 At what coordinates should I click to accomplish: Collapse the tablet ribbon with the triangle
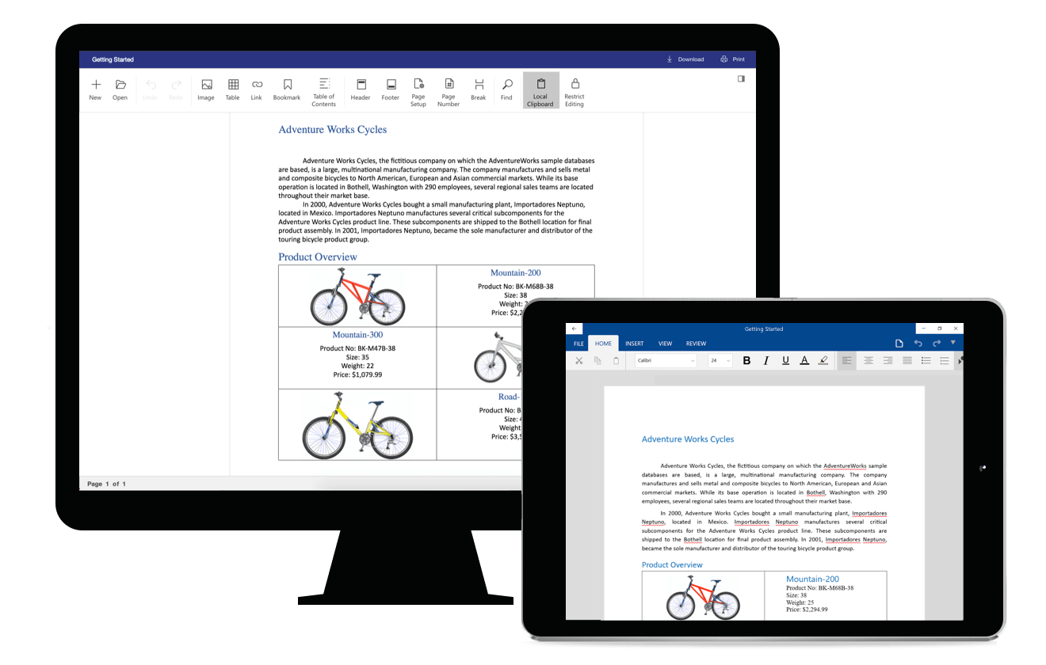click(953, 343)
